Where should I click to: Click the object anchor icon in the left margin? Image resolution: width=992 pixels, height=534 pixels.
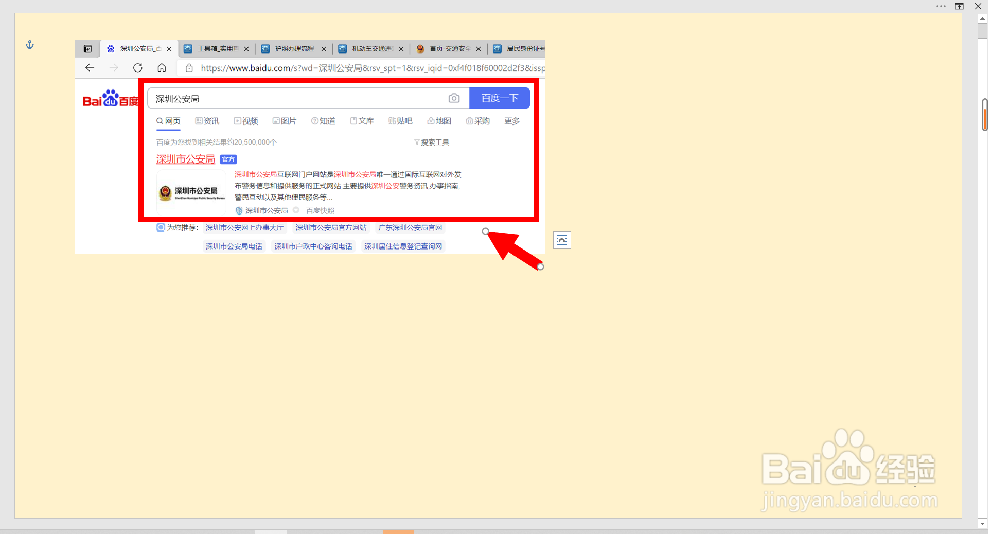tap(30, 45)
